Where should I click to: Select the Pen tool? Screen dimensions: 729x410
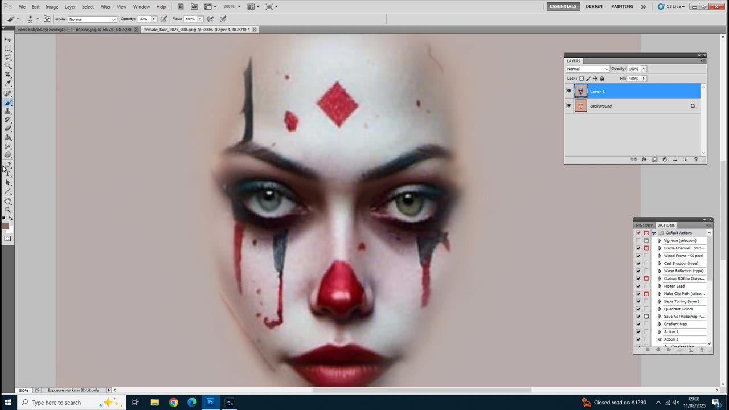8,165
